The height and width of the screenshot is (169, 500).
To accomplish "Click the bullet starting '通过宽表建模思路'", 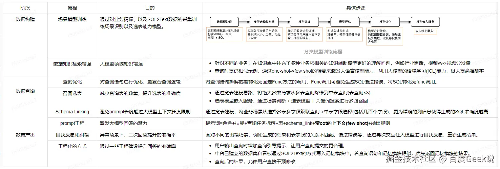I will 293,92.
